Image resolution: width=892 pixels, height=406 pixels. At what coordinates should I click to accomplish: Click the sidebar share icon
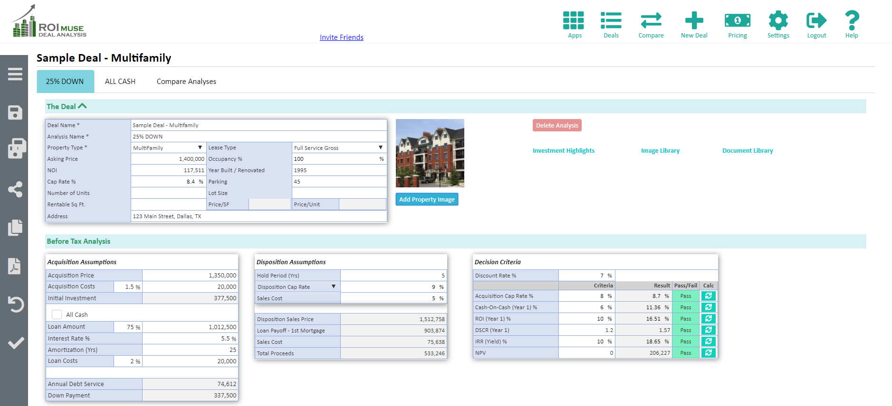15,189
